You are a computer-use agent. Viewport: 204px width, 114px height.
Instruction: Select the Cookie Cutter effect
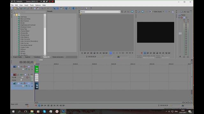(25, 47)
